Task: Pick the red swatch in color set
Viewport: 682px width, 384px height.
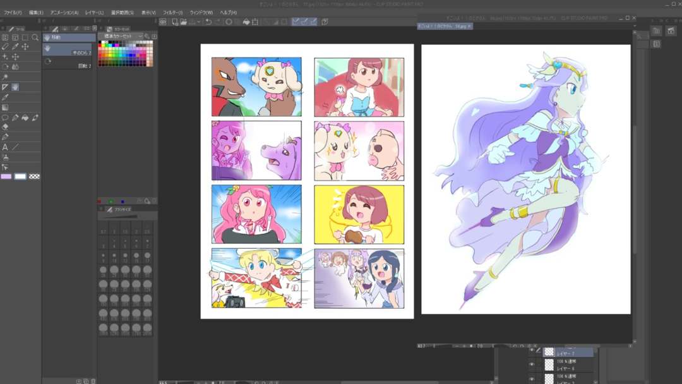Action: pos(101,47)
